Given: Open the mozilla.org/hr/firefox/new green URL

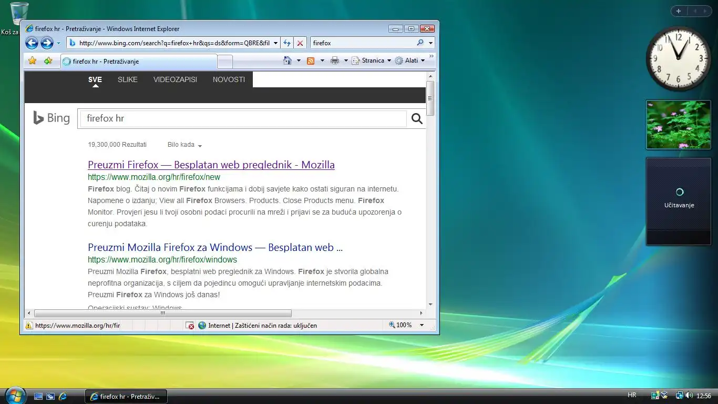Looking at the screenshot, I should (x=154, y=177).
